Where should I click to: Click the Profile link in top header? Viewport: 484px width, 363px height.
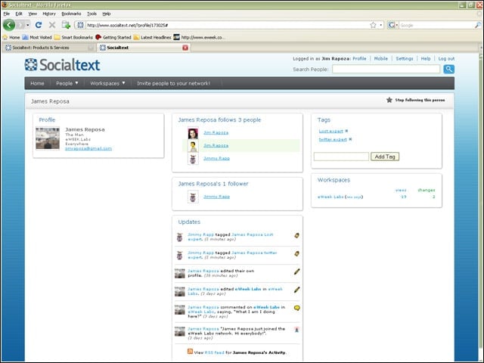(x=359, y=59)
